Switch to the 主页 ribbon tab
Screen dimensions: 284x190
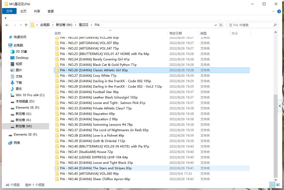(23, 11)
